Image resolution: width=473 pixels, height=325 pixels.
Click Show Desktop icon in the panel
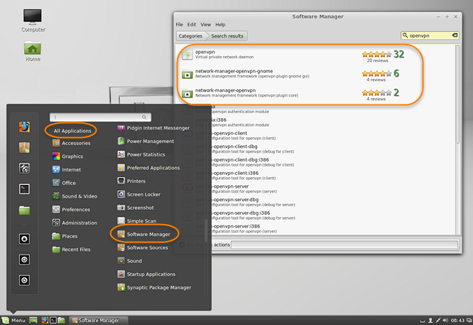click(33, 320)
